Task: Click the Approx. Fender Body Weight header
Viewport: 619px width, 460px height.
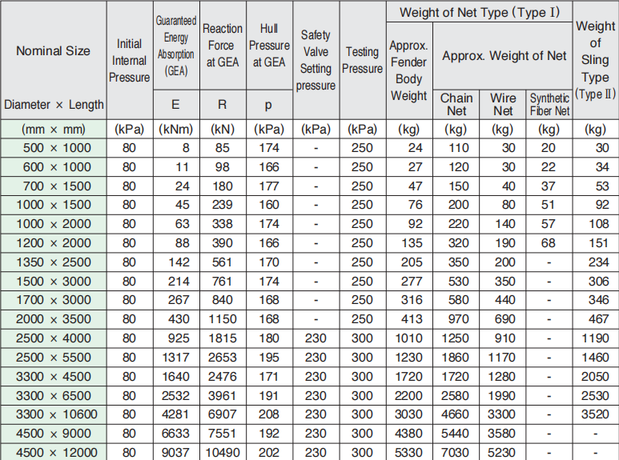Action: 408,70
